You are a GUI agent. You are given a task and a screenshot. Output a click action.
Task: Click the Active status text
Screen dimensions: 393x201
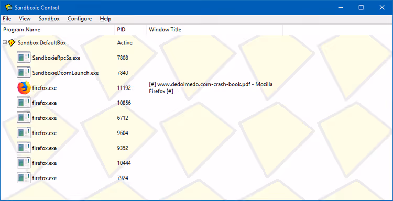coord(125,43)
